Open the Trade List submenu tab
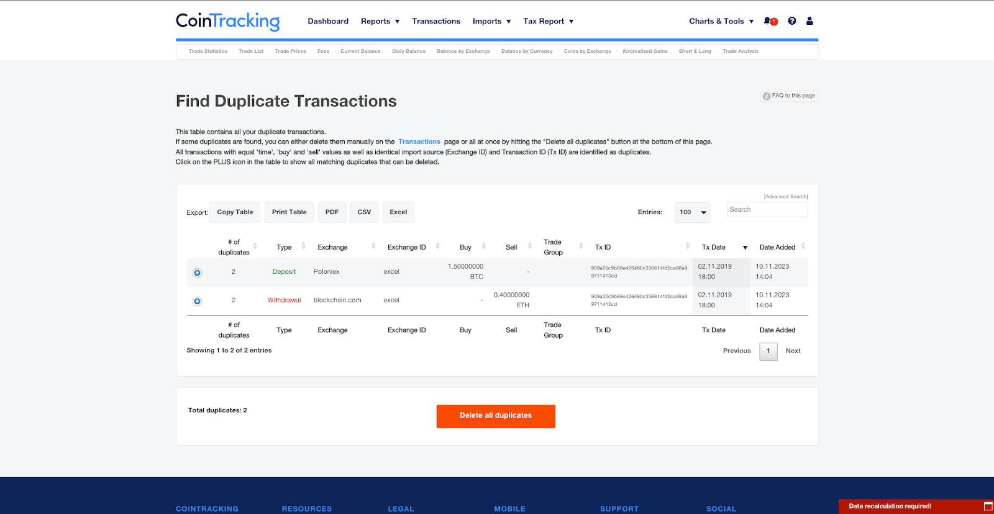The image size is (994, 514). coord(251,52)
